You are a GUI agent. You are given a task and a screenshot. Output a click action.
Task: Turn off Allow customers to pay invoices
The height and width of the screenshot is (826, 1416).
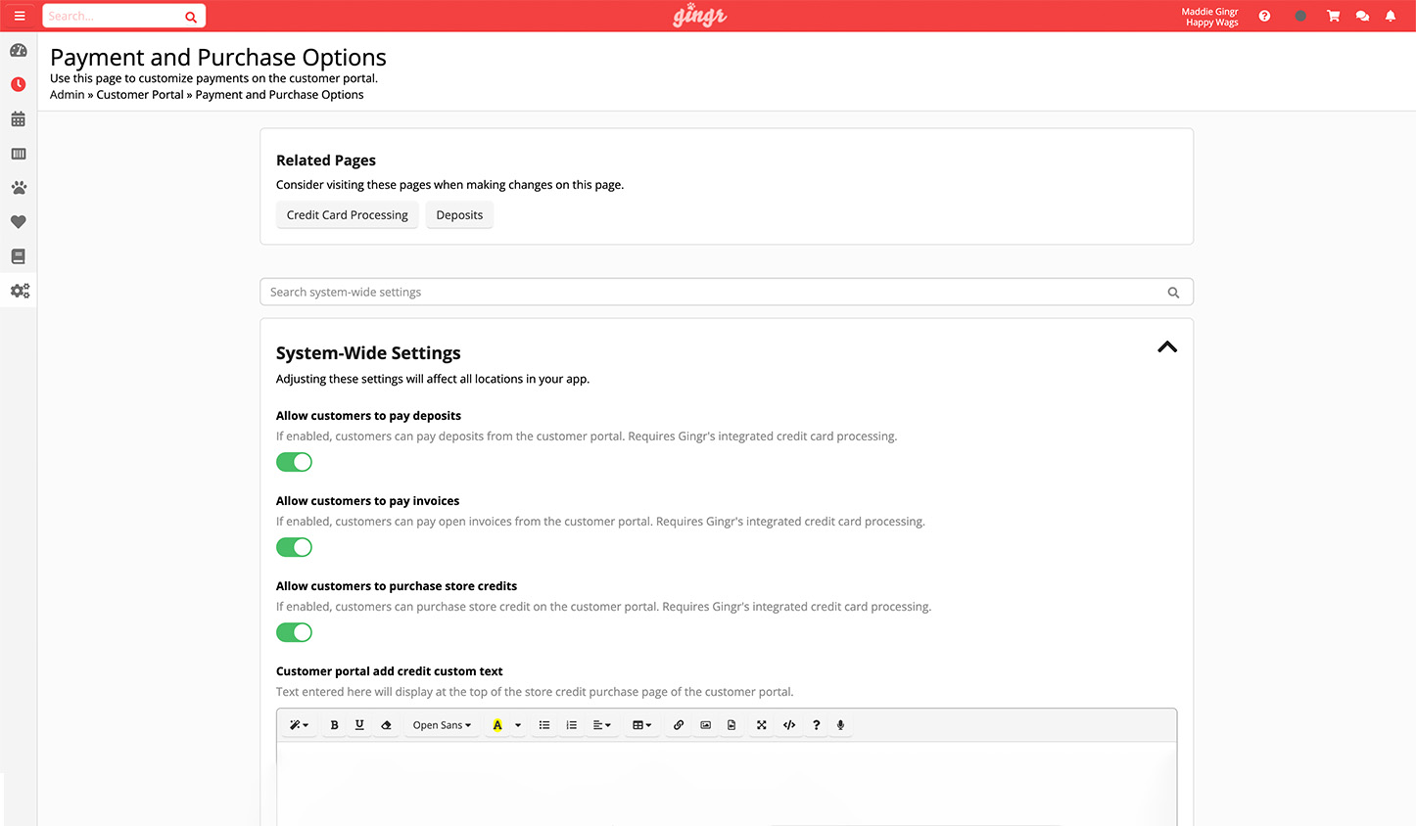pyautogui.click(x=294, y=547)
